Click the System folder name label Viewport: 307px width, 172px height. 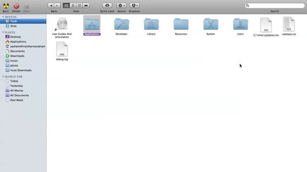point(211,34)
